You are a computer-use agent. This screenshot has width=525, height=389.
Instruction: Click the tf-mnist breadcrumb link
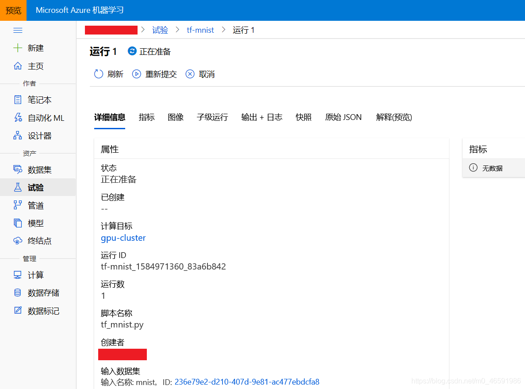tap(200, 30)
